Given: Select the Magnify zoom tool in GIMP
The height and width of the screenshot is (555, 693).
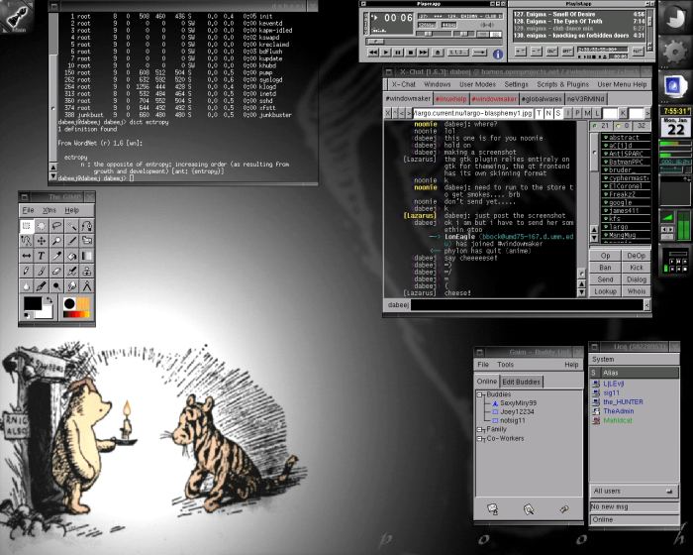Looking at the screenshot, I should 56,241.
